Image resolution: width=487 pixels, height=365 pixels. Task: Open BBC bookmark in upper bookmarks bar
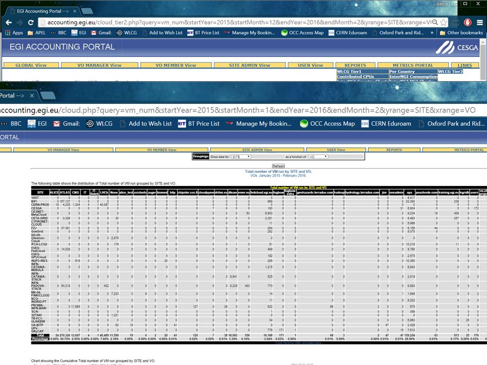(x=58, y=32)
